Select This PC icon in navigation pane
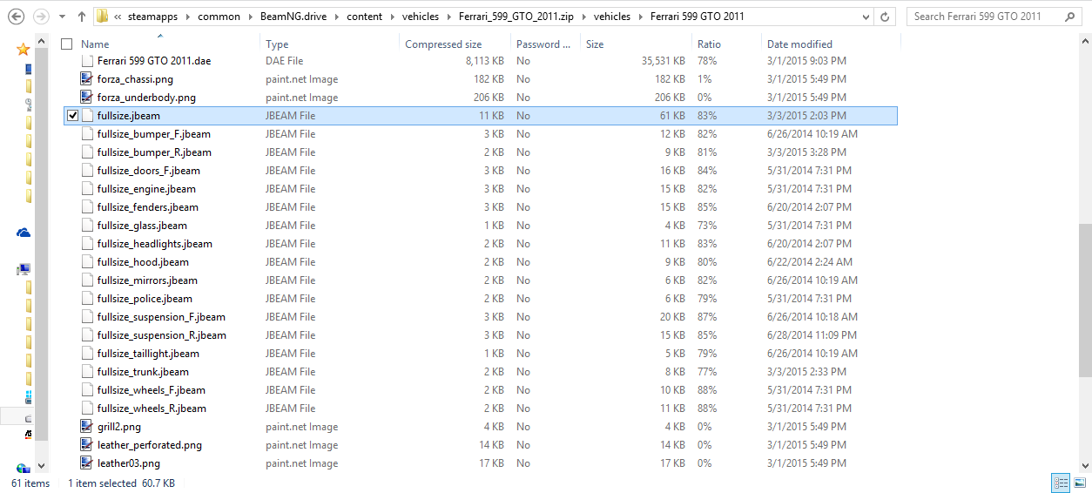This screenshot has width=1092, height=493. (x=24, y=269)
